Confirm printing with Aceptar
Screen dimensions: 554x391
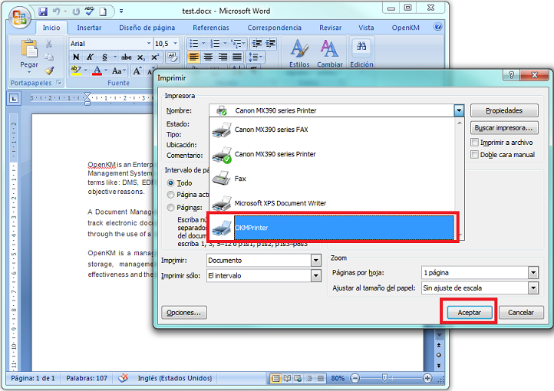(469, 312)
